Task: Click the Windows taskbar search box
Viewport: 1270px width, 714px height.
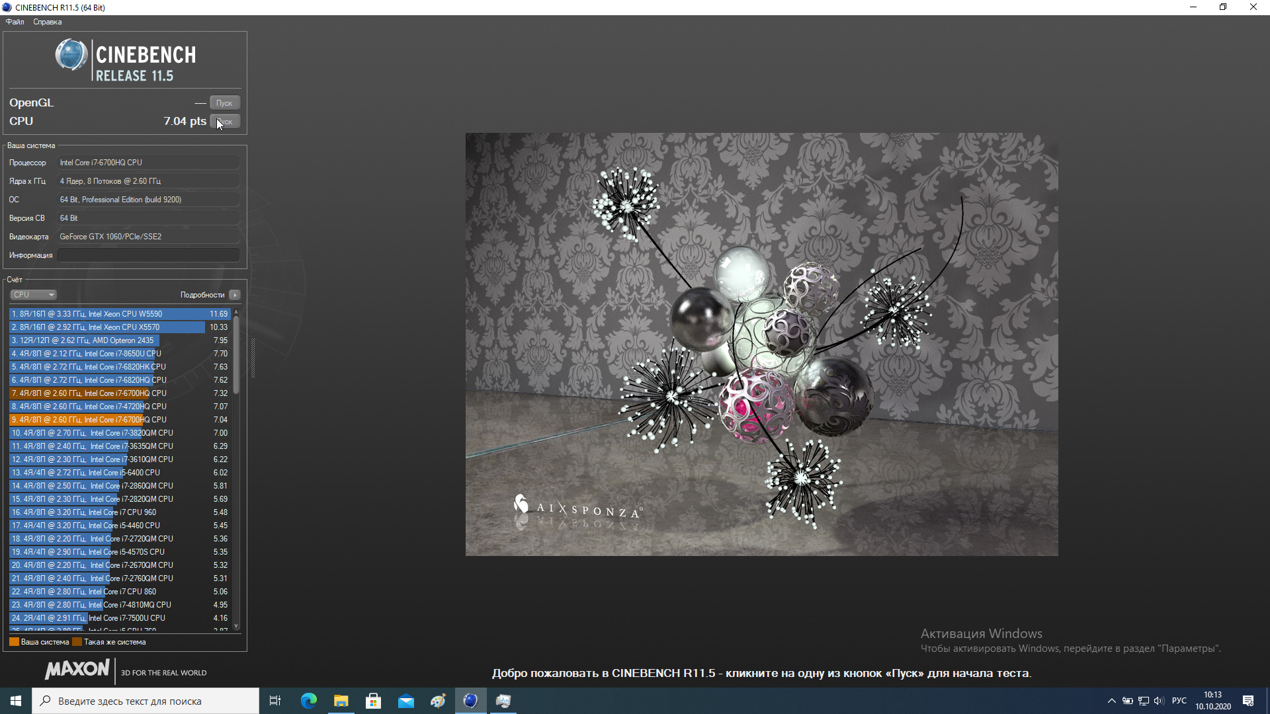Action: click(146, 701)
